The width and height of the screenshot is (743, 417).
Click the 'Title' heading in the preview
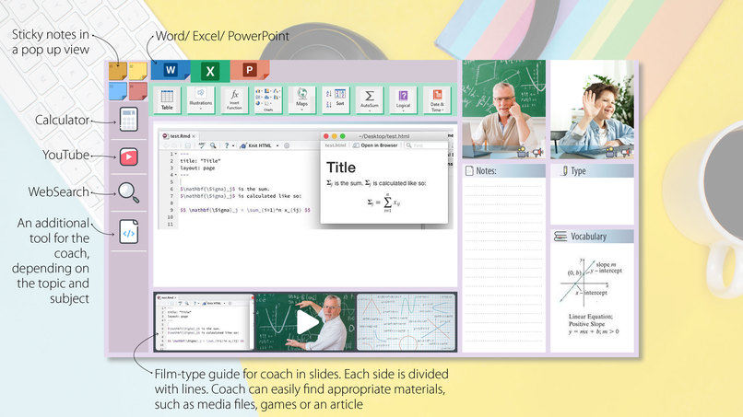(341, 168)
